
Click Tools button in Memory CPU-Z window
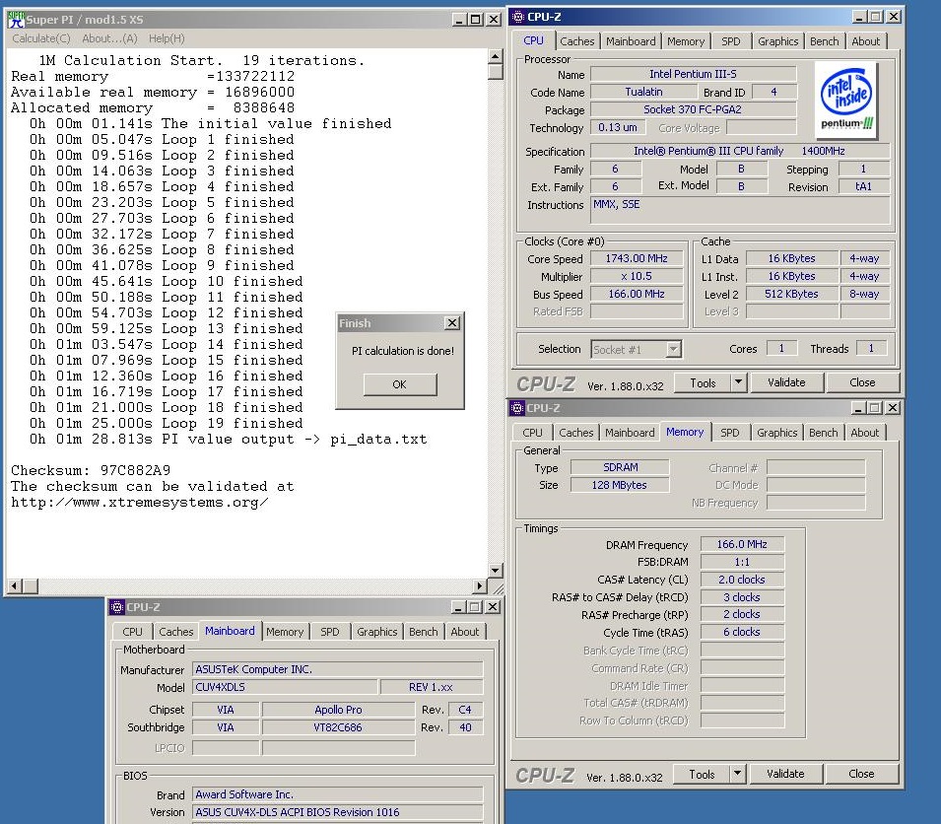click(x=702, y=774)
